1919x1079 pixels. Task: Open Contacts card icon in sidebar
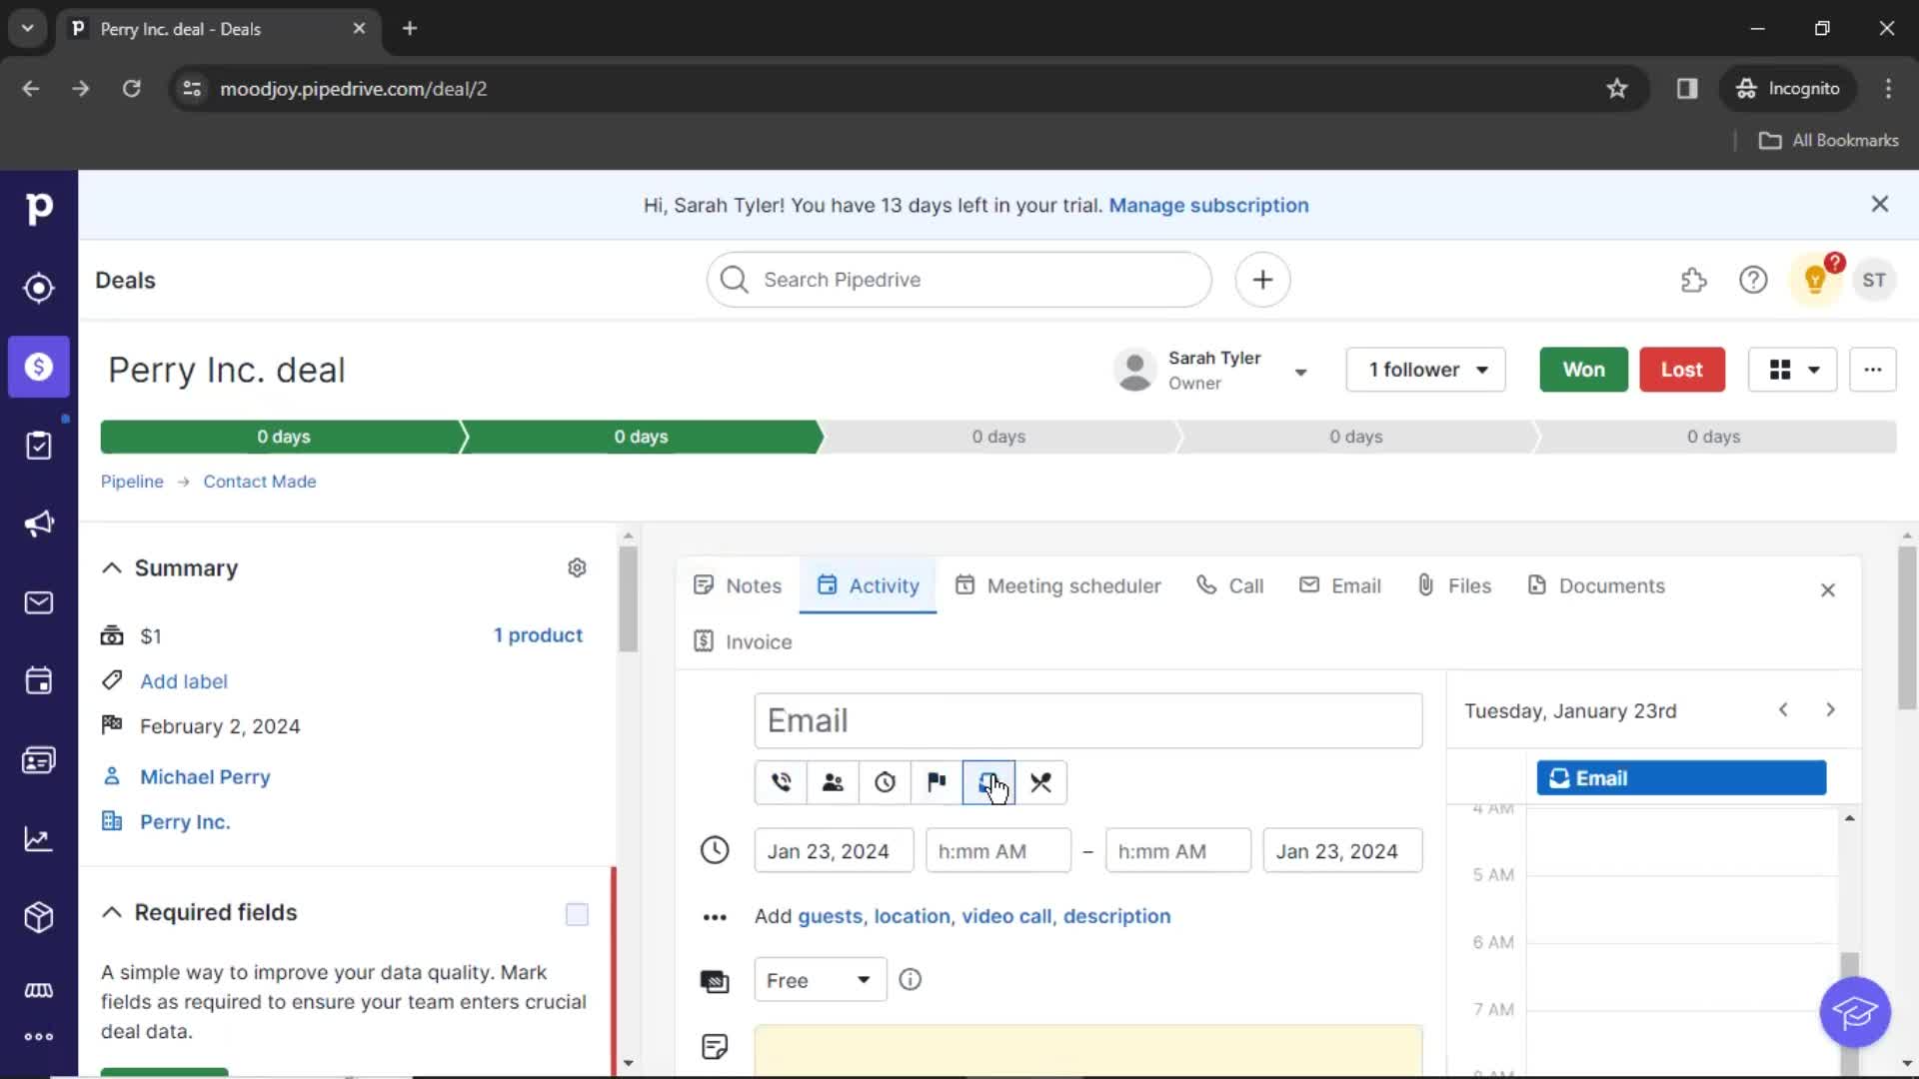39,760
